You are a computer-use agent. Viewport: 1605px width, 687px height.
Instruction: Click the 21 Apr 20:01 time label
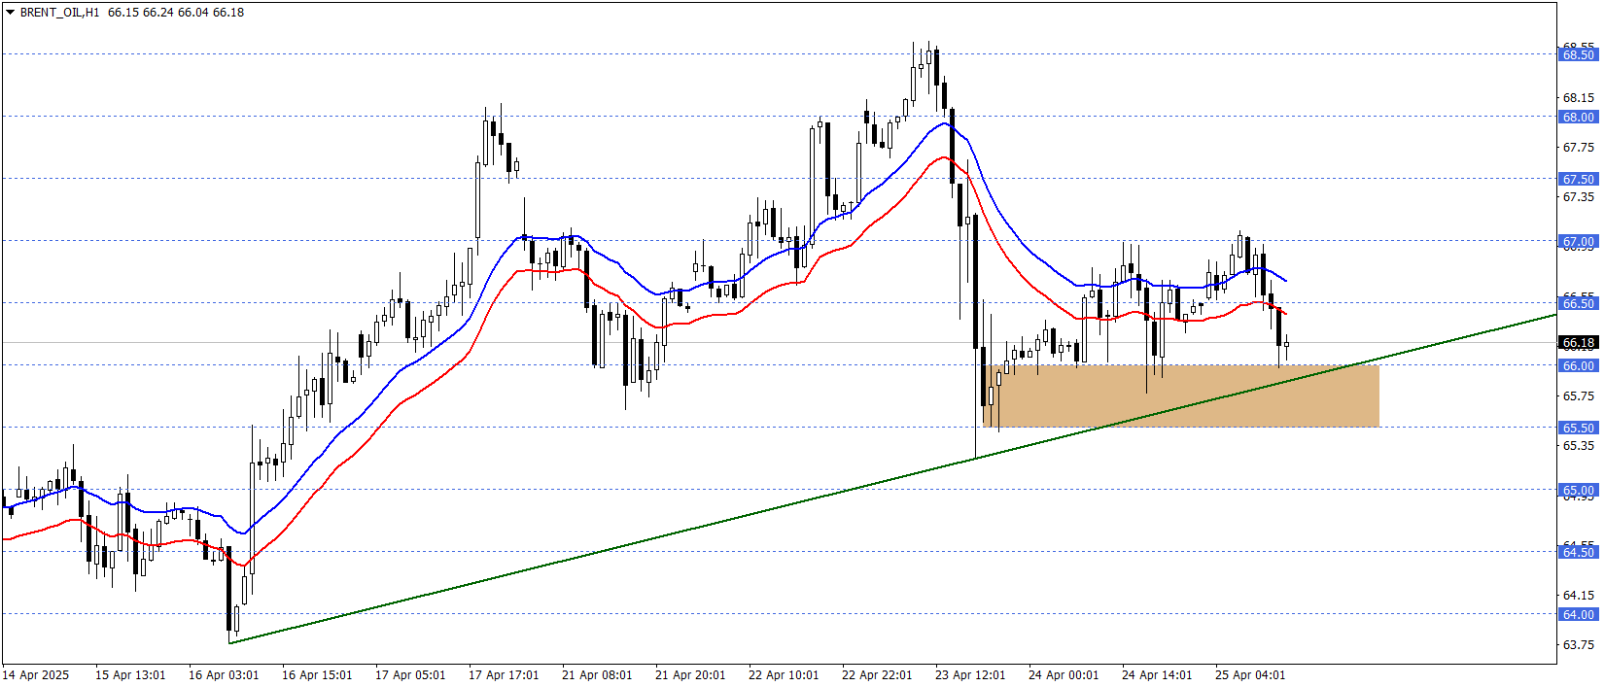tap(690, 674)
